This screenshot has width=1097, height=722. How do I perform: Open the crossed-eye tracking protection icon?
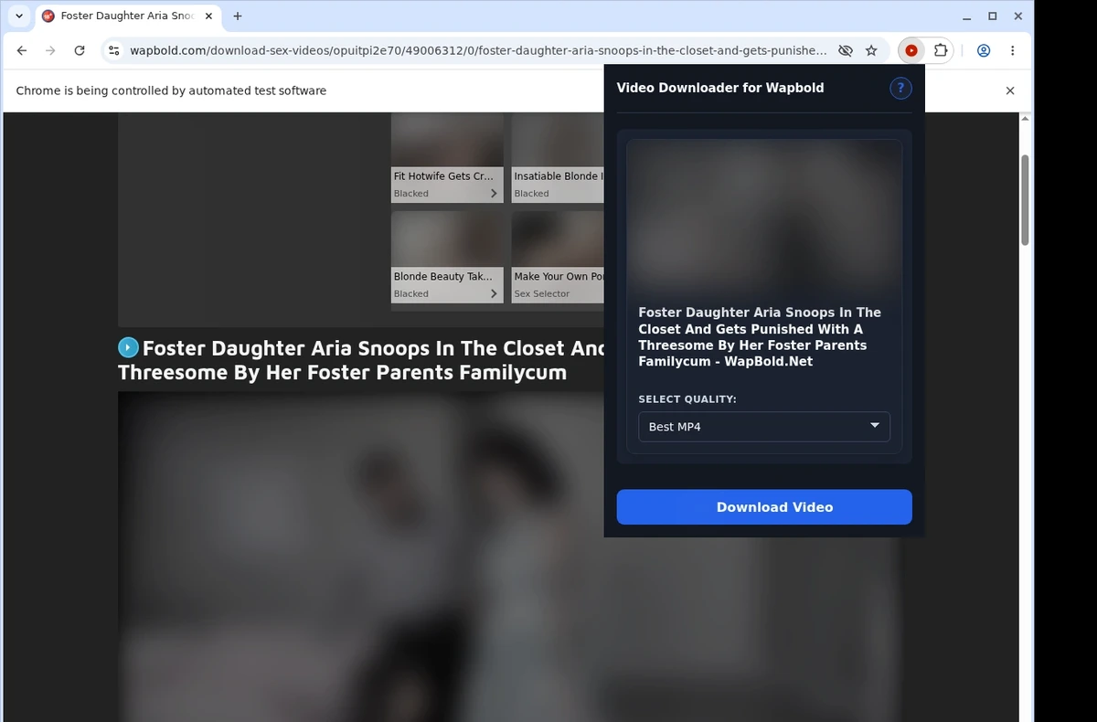pos(846,51)
